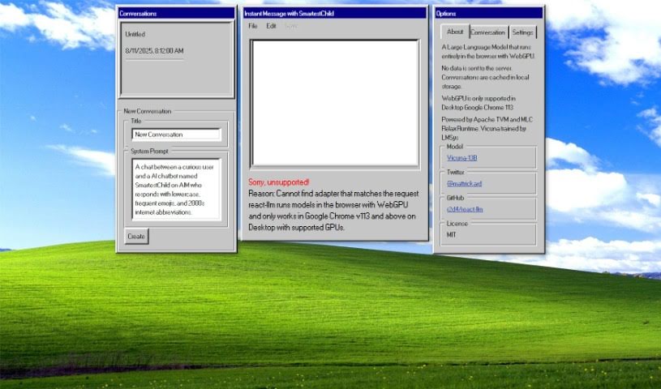Screen dimensions: 661x389
Task: Click the 'Reason: Cannot find adapter' text
Action: 333,194
